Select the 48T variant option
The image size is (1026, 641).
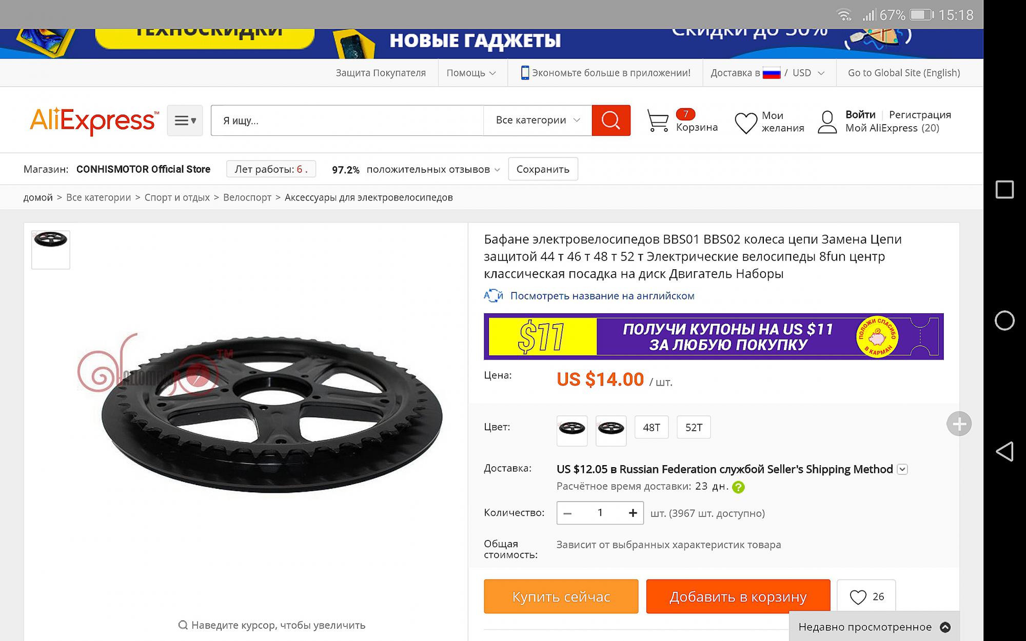(x=652, y=427)
